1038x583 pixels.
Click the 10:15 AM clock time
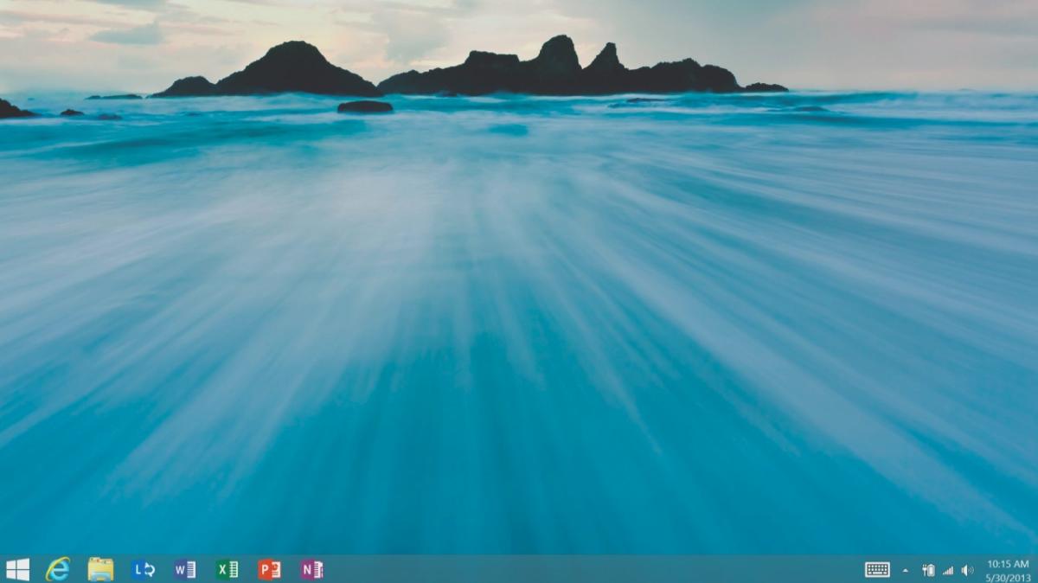pos(1008,564)
